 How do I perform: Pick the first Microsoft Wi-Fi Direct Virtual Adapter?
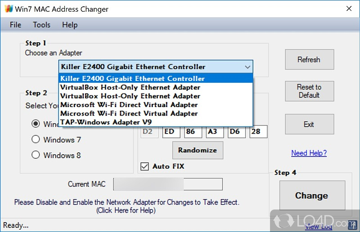(156, 105)
